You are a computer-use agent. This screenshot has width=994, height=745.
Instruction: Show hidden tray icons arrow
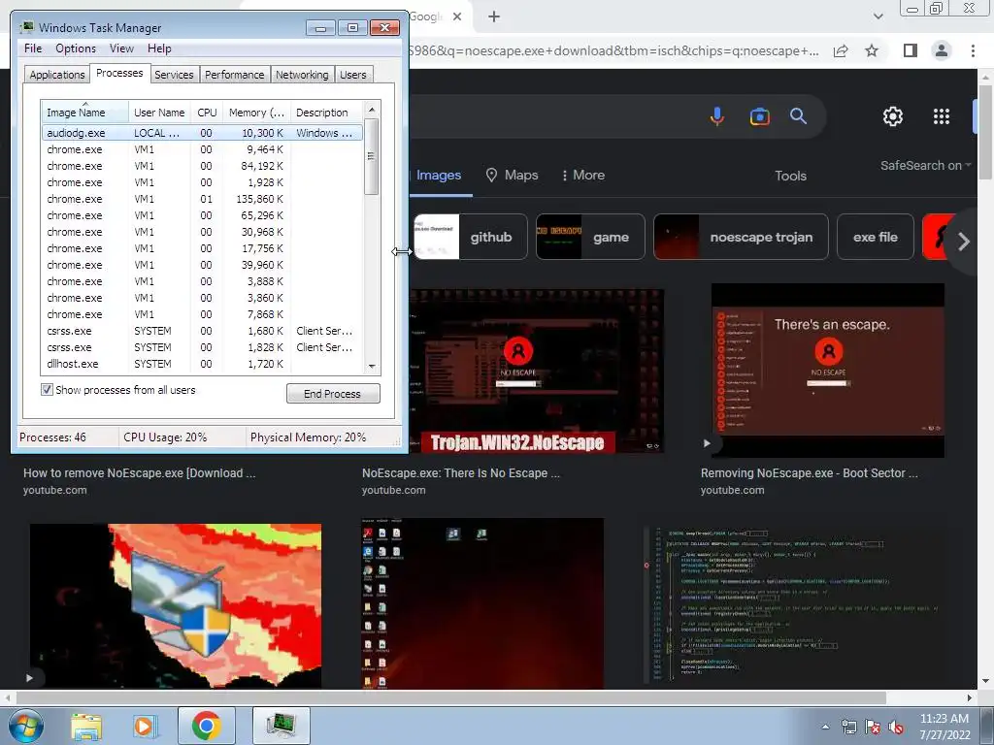[825, 727]
